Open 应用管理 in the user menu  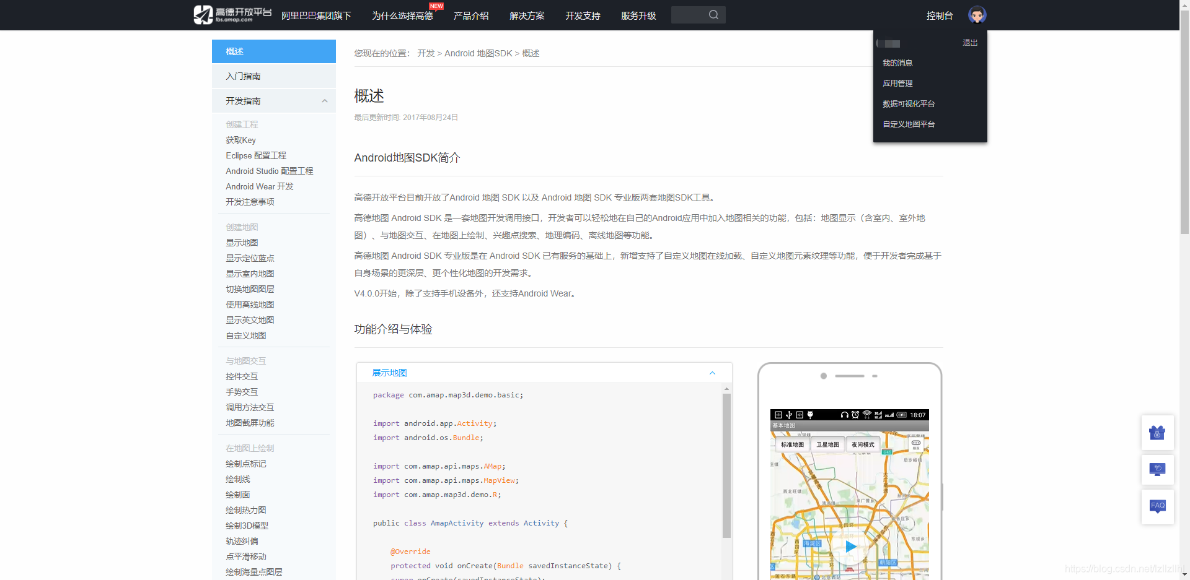click(x=897, y=84)
